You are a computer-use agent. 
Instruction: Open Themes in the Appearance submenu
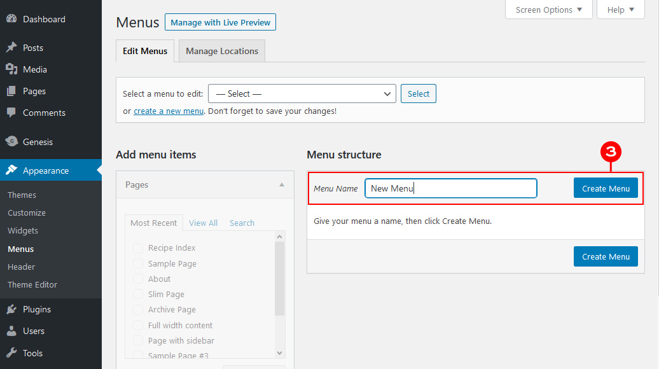pyautogui.click(x=22, y=195)
